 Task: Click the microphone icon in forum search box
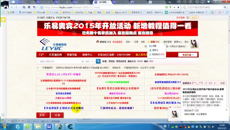click(x=83, y=61)
